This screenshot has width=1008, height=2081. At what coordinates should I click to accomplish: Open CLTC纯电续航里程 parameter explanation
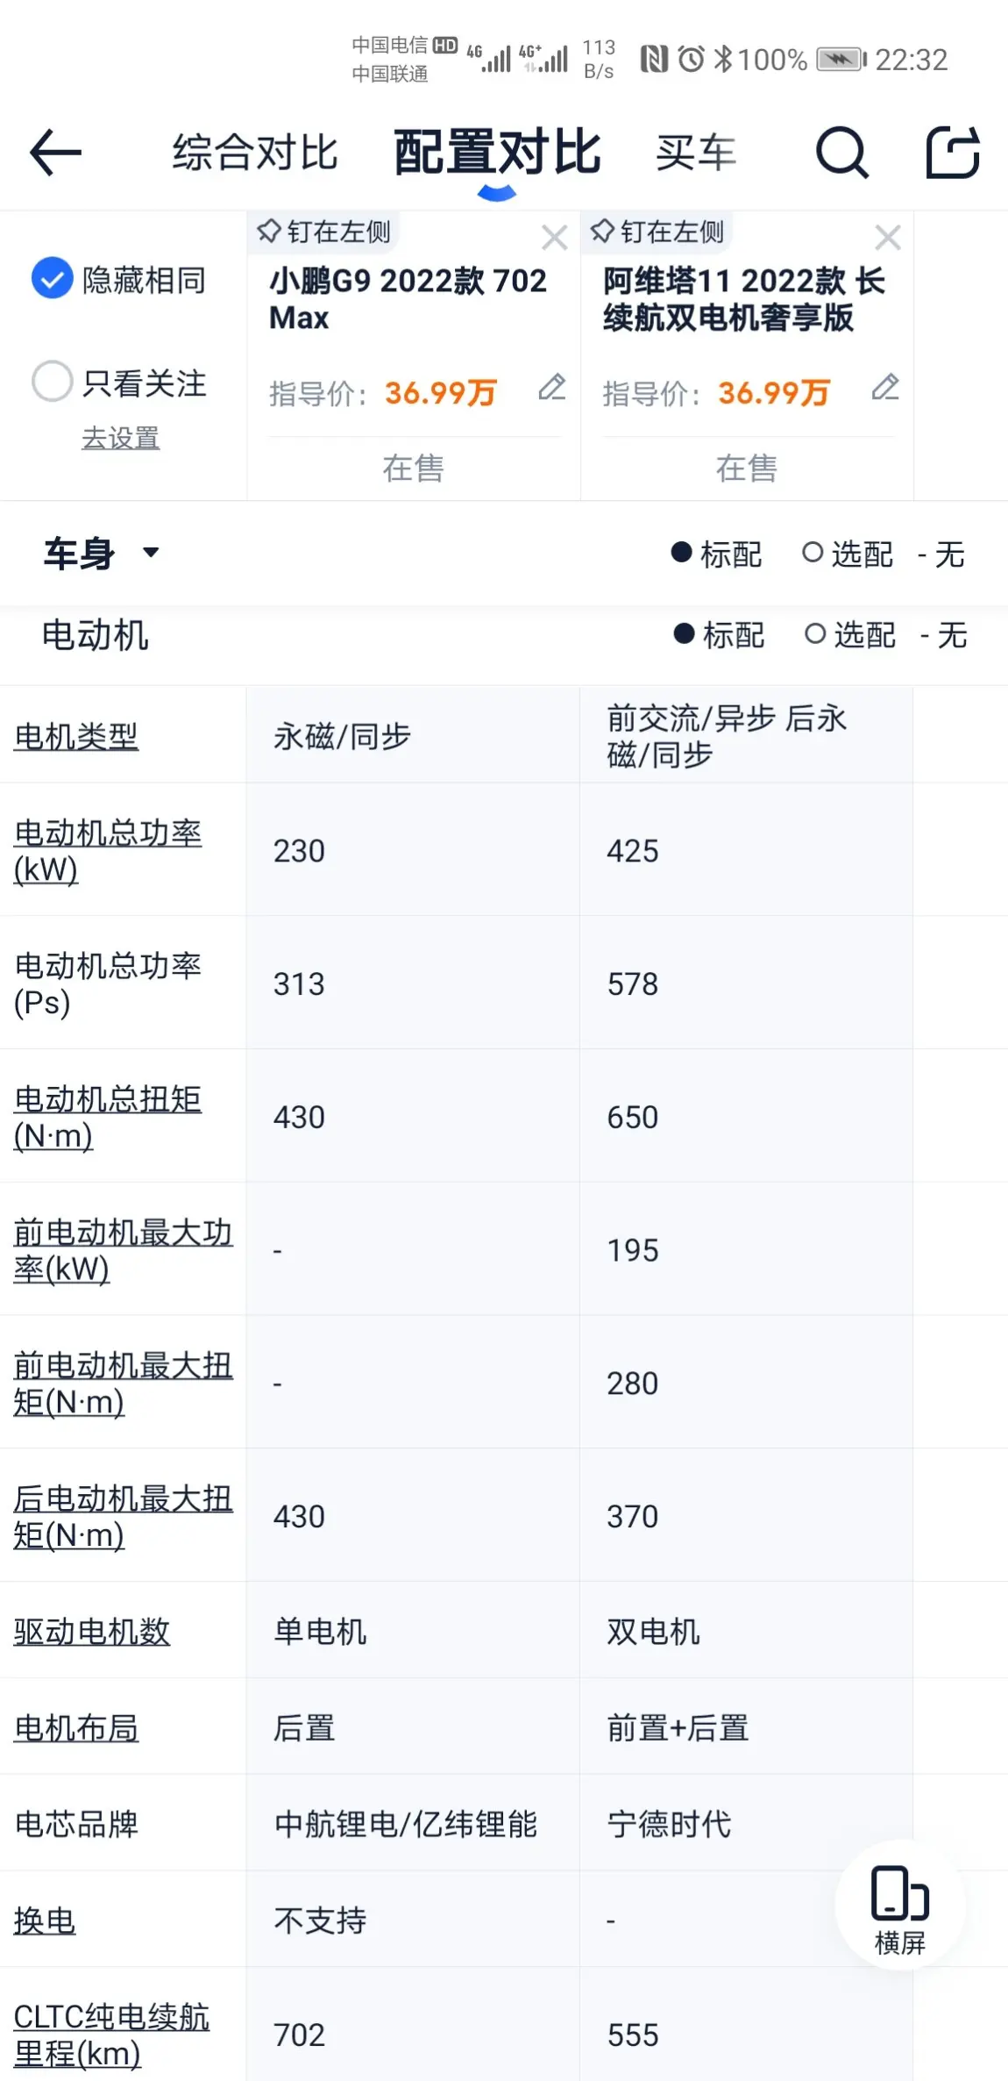coord(111,2035)
